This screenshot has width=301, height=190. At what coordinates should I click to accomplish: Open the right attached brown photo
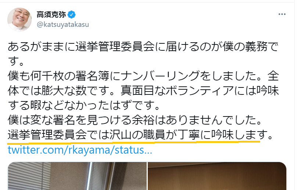pyautogui.click(x=217, y=176)
